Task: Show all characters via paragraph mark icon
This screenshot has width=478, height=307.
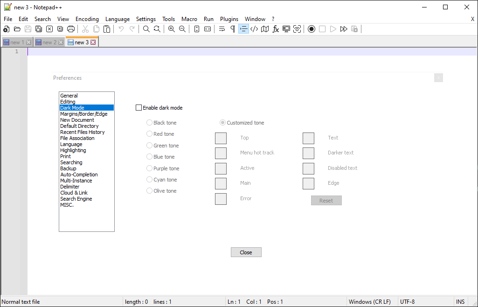Action: click(232, 29)
